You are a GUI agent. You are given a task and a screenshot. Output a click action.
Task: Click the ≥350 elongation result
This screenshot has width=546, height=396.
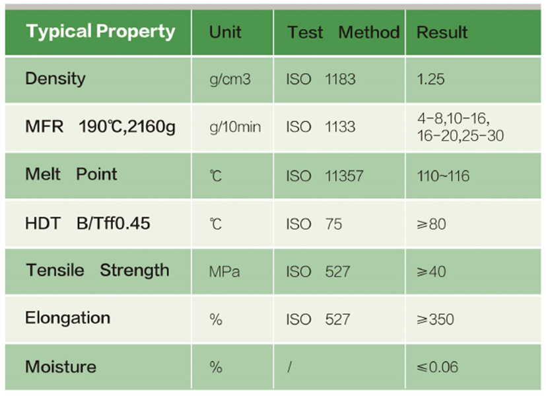[x=436, y=319]
